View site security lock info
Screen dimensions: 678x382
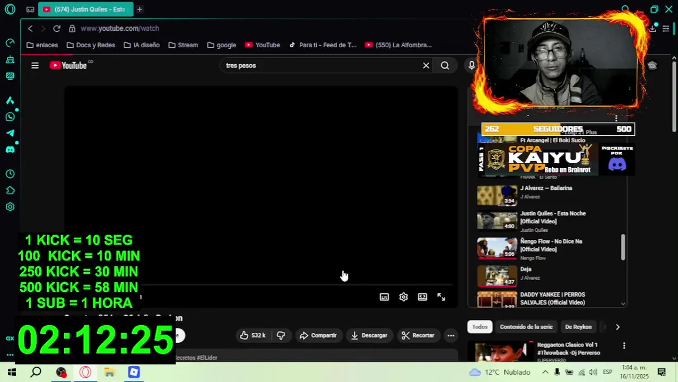click(x=72, y=28)
